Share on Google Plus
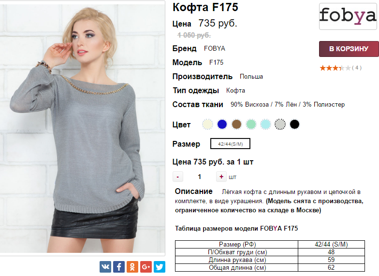The width and height of the screenshot is (379, 276). point(146,266)
